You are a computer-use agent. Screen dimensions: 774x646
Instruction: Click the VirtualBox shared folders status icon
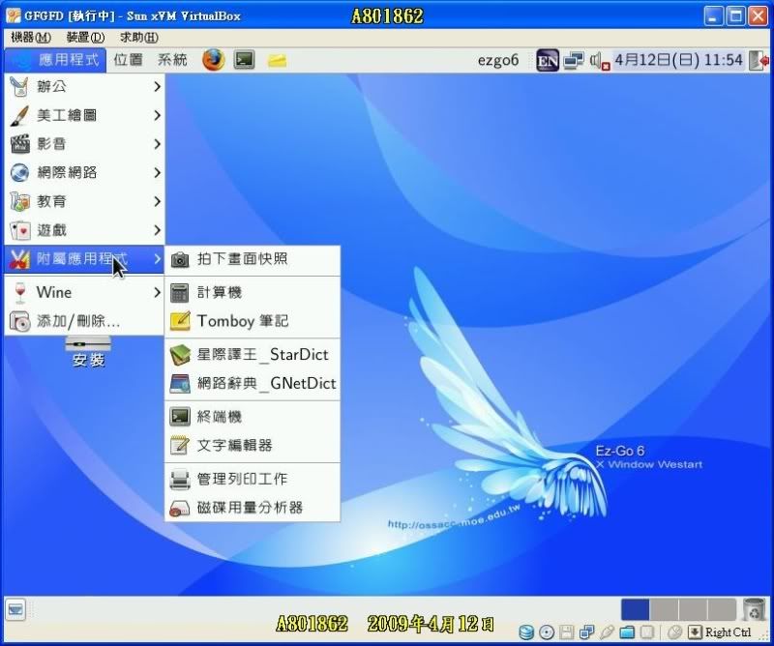click(x=627, y=632)
